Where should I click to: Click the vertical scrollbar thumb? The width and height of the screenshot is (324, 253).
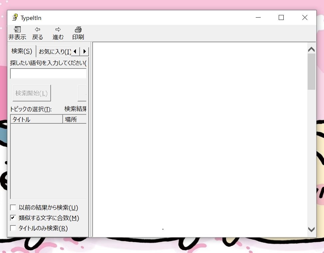pyautogui.click(x=311, y=71)
